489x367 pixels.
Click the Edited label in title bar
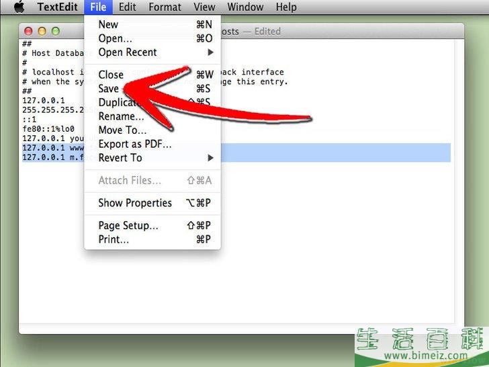(267, 32)
